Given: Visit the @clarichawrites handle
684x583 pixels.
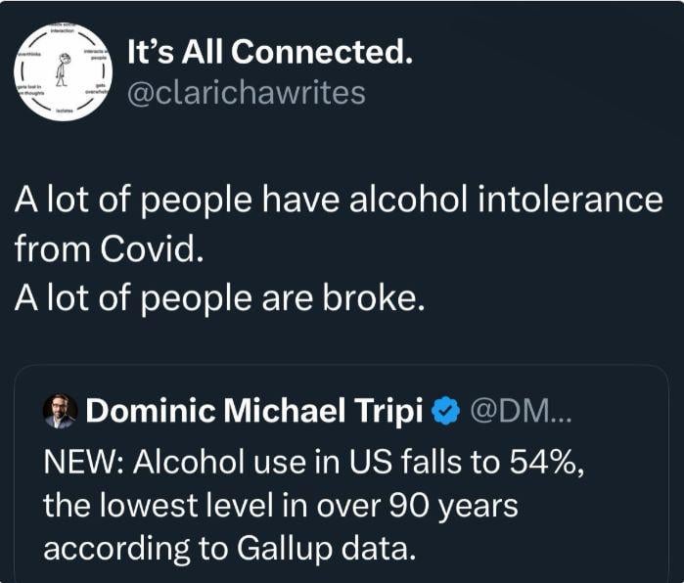Looking at the screenshot, I should click(247, 93).
